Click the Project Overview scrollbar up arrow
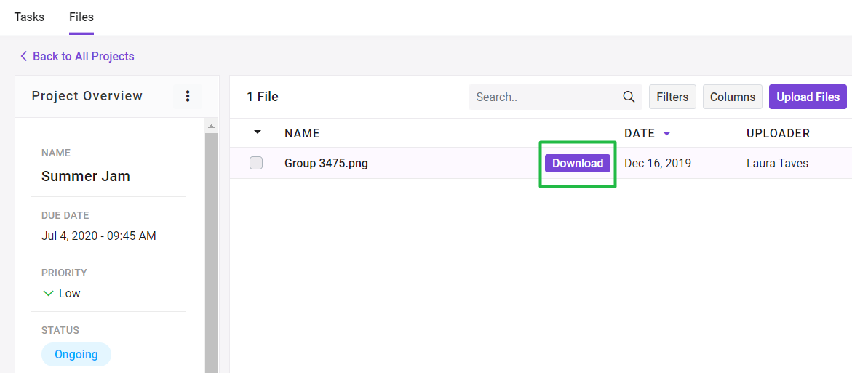Viewport: 852px width, 373px height. (212, 126)
